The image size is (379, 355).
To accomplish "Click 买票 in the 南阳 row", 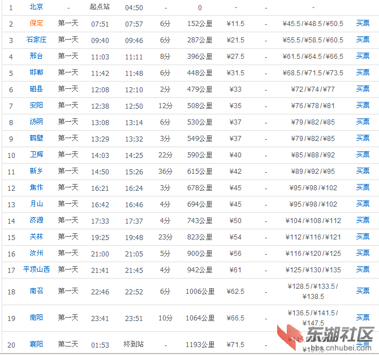I will click(x=363, y=317).
